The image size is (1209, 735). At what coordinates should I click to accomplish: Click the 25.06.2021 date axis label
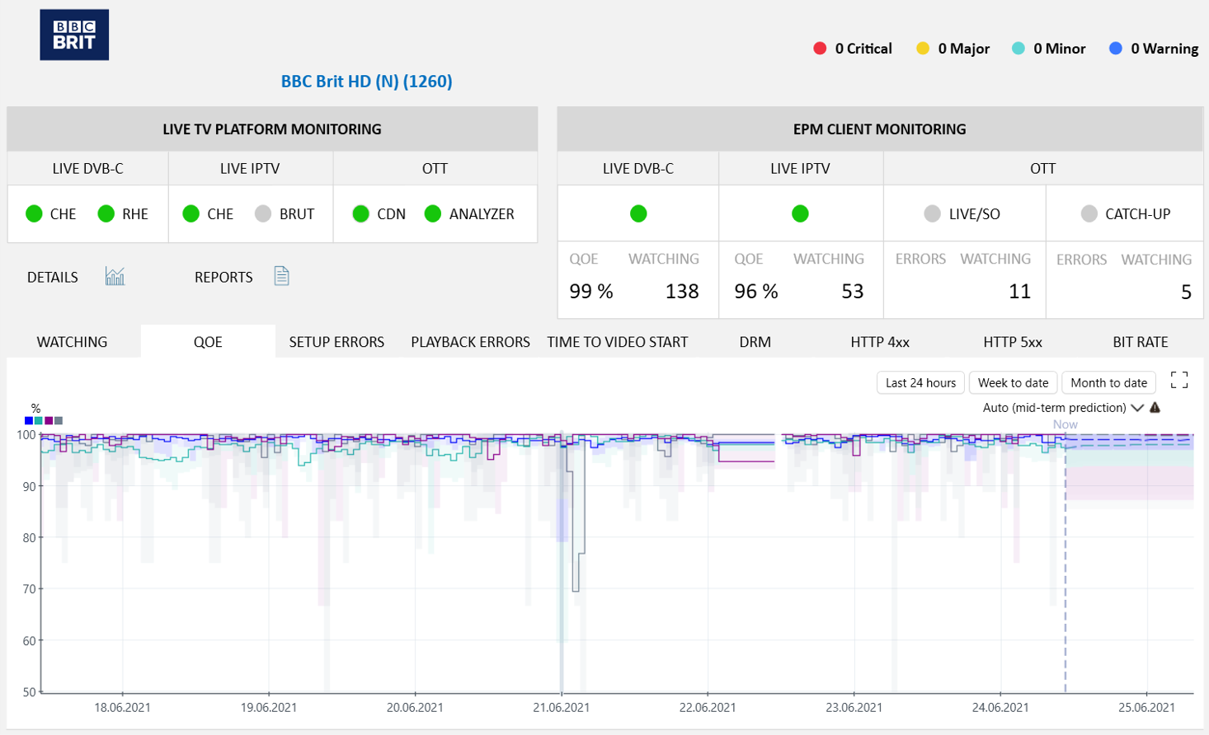tap(1146, 707)
